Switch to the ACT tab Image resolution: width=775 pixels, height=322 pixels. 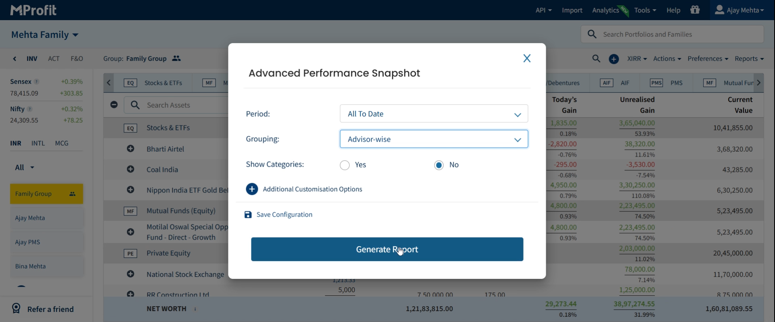(54, 59)
